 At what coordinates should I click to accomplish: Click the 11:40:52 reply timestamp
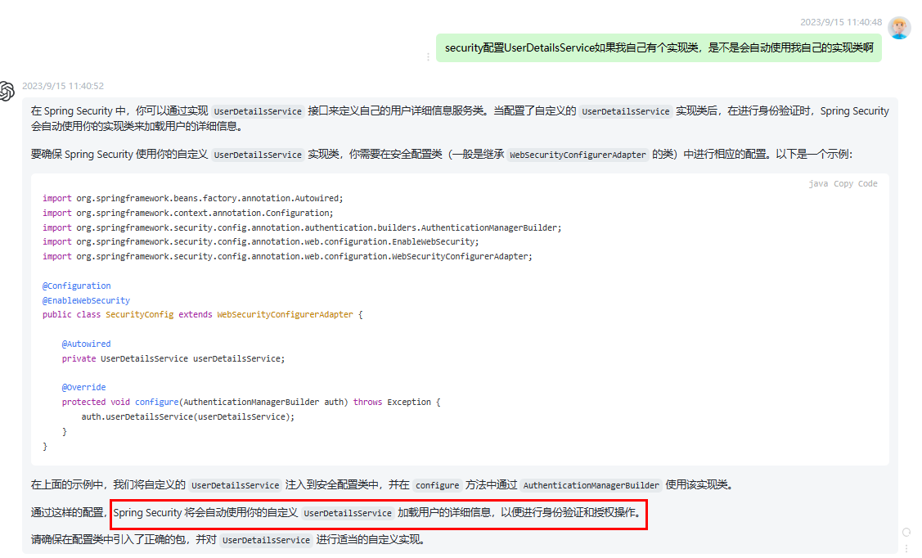click(x=63, y=86)
